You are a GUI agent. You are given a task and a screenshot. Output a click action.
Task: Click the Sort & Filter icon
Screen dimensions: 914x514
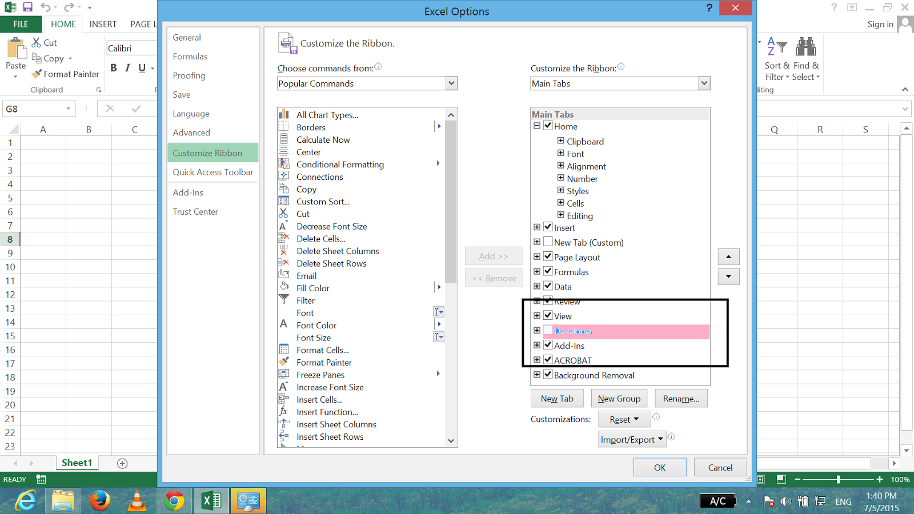point(777,47)
